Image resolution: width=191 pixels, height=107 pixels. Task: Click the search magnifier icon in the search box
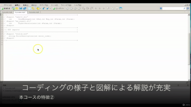(x=184, y=8)
